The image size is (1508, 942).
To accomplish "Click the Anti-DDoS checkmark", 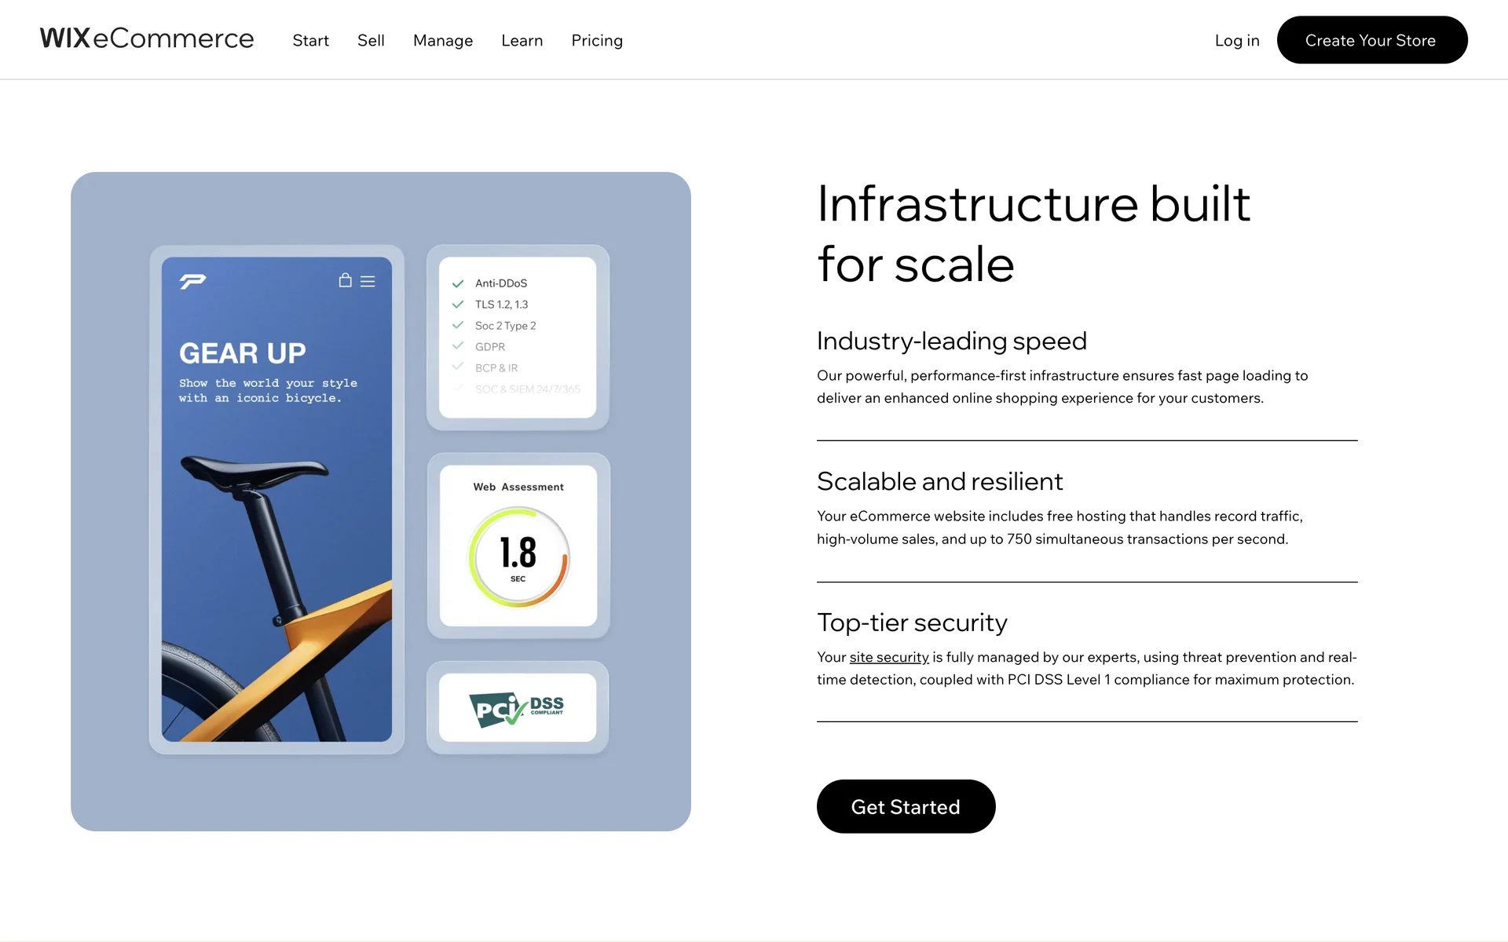I will 458,283.
